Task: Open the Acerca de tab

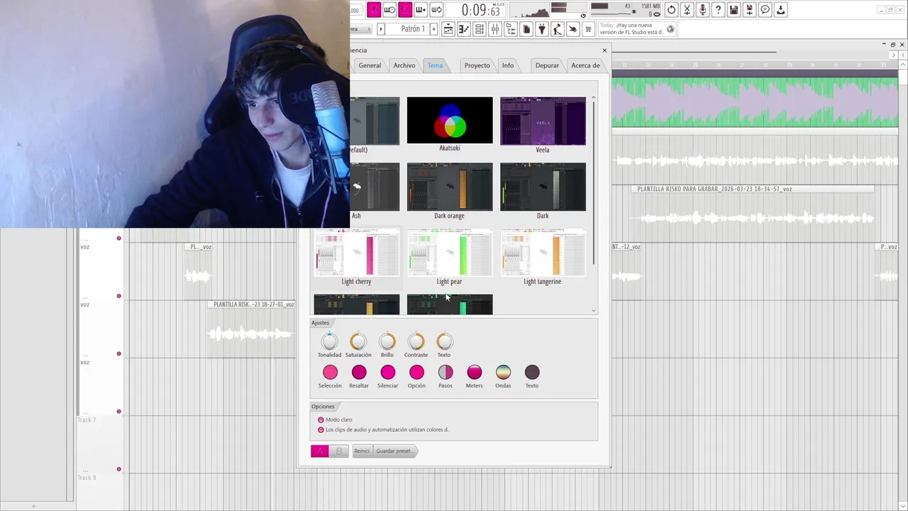Action: 585,65
